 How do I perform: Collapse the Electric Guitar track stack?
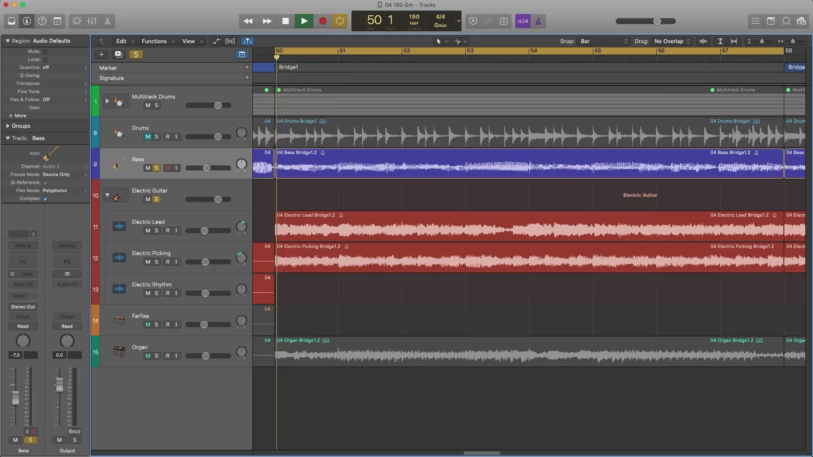pyautogui.click(x=107, y=195)
